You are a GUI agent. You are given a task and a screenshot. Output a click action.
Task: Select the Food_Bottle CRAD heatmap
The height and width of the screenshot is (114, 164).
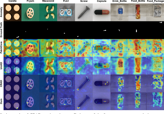[x=137, y=83]
